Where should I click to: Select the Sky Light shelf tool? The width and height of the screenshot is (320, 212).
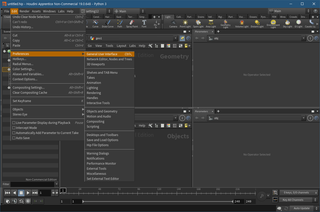point(288,24)
